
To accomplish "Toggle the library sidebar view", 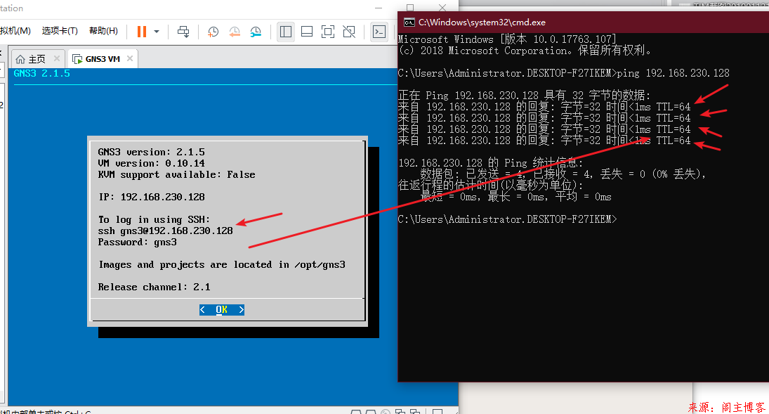I will point(285,32).
